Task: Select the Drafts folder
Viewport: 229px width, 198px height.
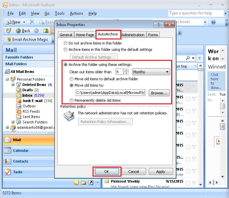Action: [x=27, y=90]
